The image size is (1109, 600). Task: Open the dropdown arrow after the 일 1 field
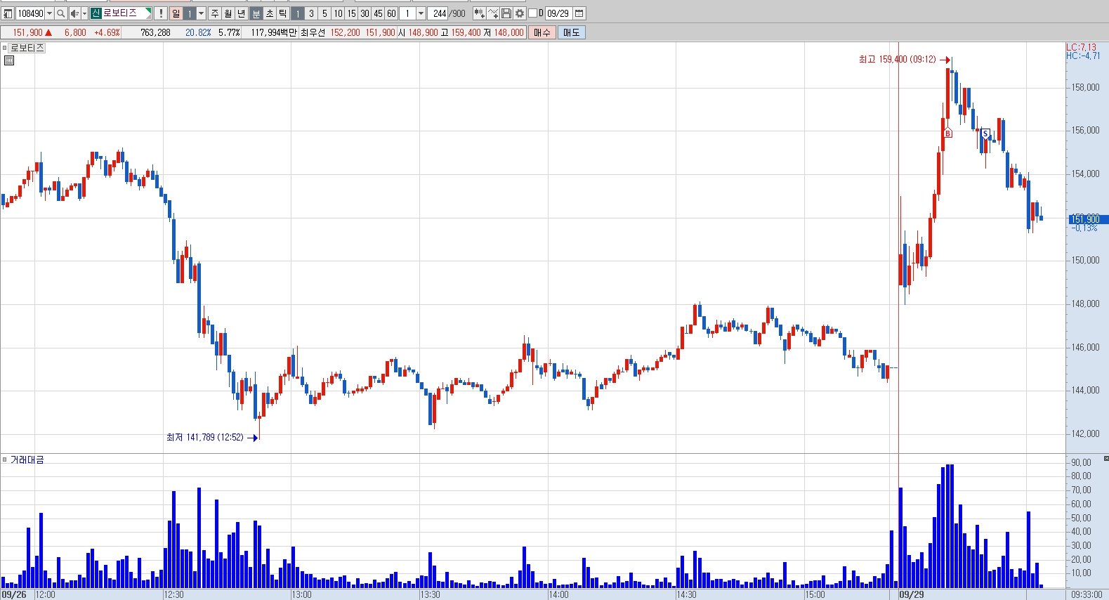201,13
